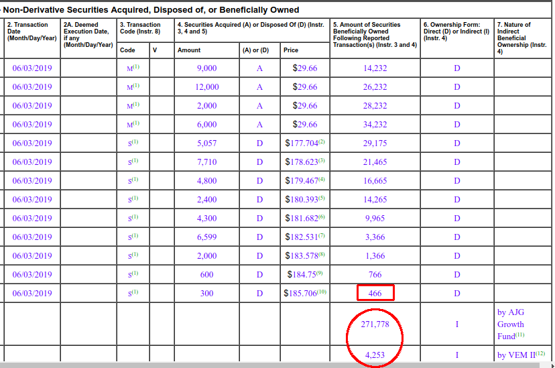Select the 14,265 beneficially owned amount
The height and width of the screenshot is (368, 555).
[x=375, y=200]
